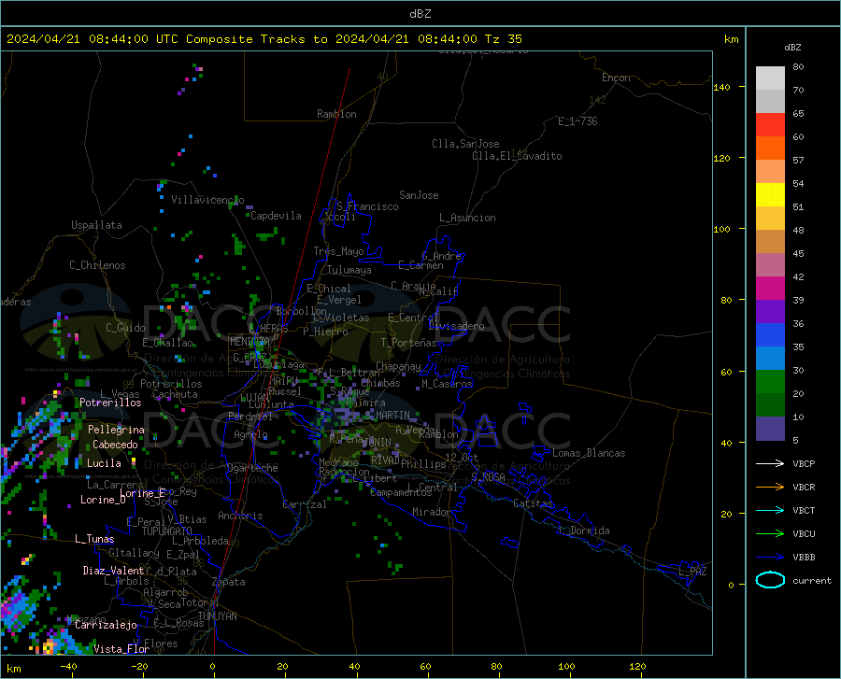
Task: Pick the 5 dBZ dark purple swatch
Action: click(x=770, y=429)
